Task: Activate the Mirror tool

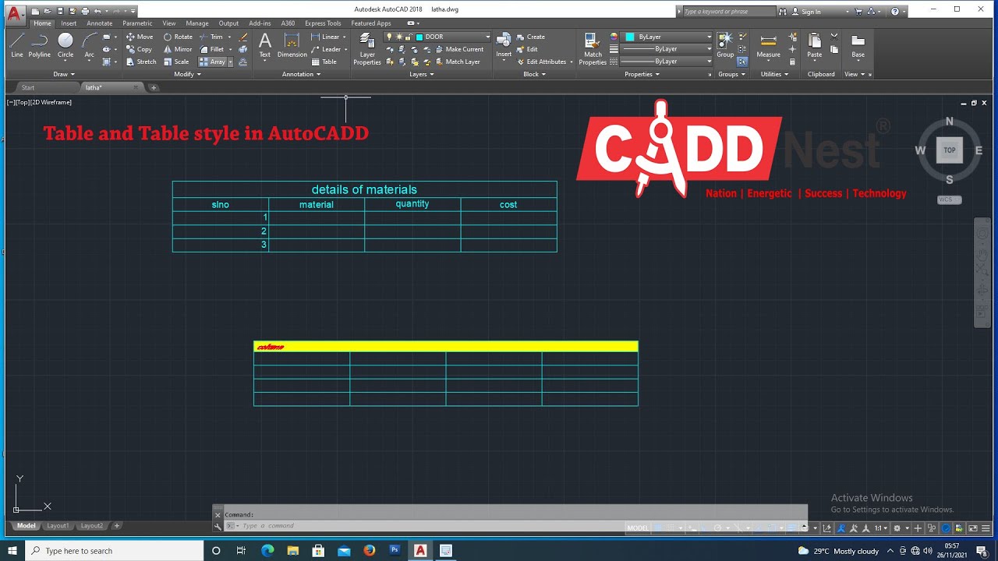Action: point(178,49)
